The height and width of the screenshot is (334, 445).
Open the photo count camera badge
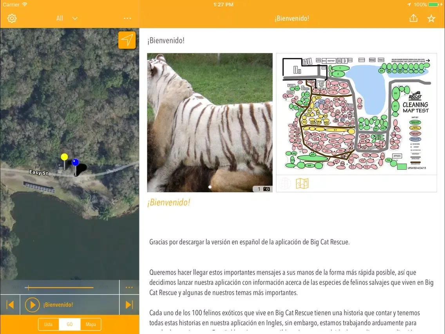263,189
